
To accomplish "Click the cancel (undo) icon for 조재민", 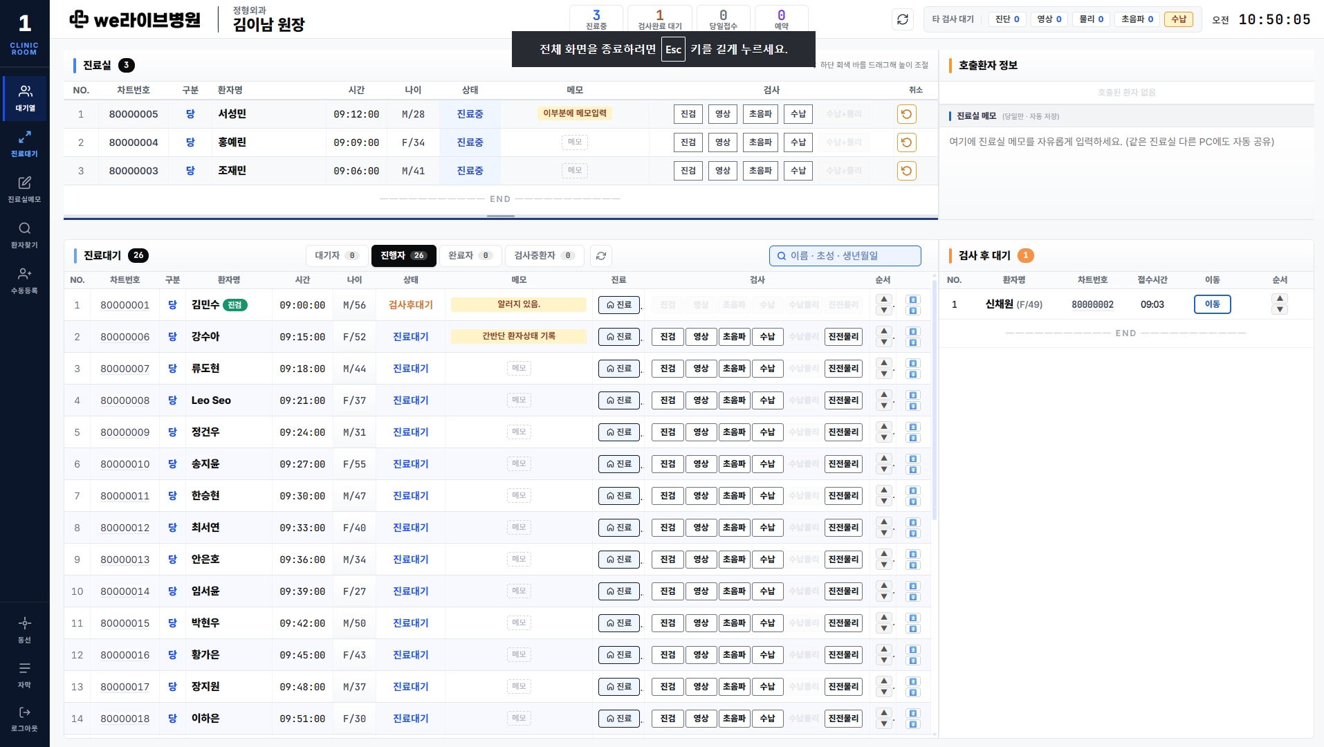I will click(x=906, y=171).
